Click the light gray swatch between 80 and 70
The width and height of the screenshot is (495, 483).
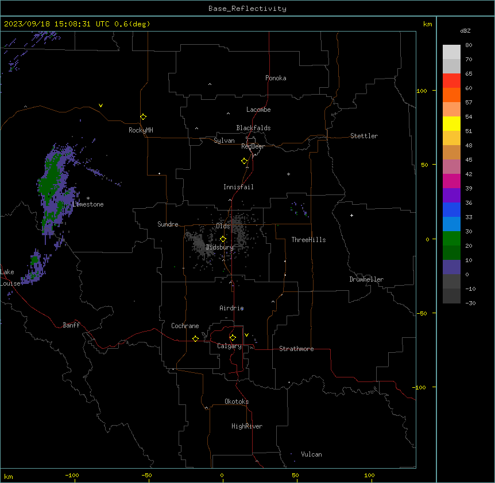[451, 52]
